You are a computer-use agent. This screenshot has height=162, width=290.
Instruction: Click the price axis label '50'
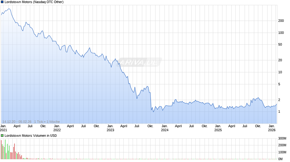tap(280, 45)
